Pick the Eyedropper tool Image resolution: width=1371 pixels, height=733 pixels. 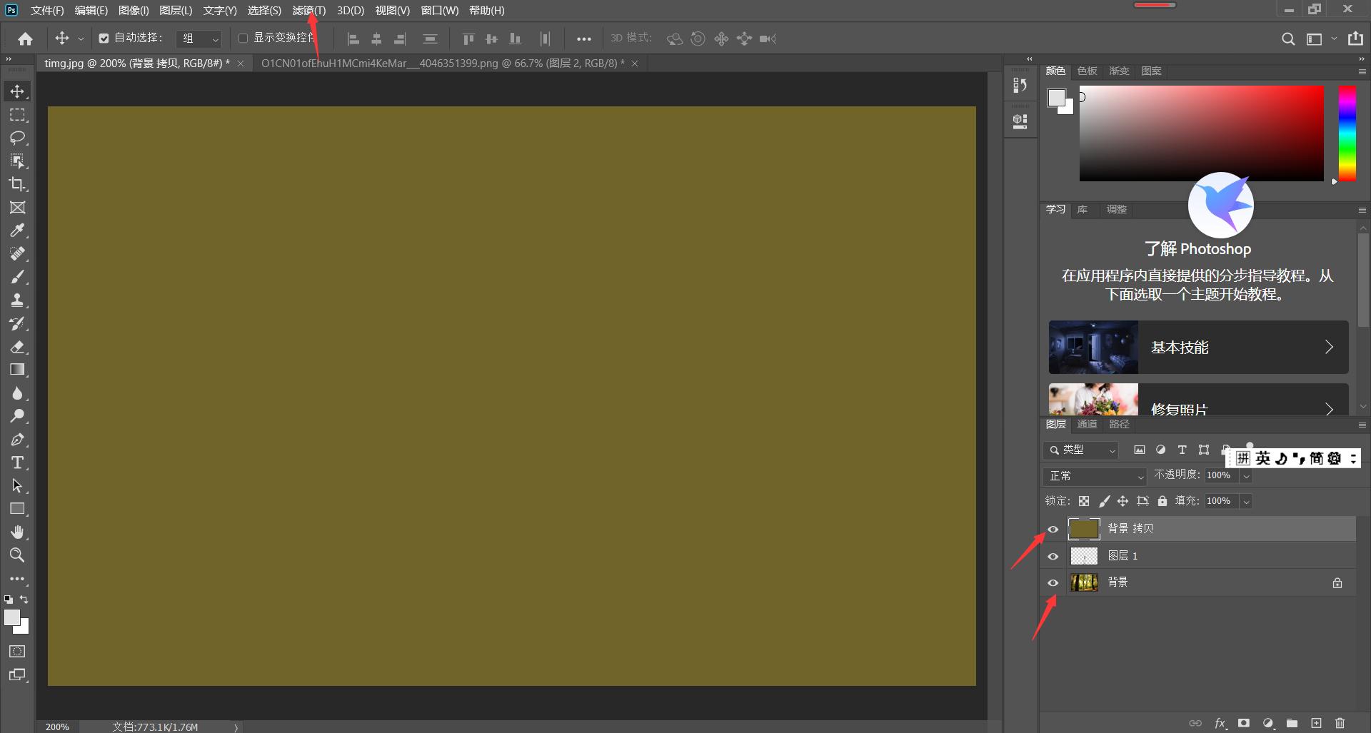click(17, 231)
